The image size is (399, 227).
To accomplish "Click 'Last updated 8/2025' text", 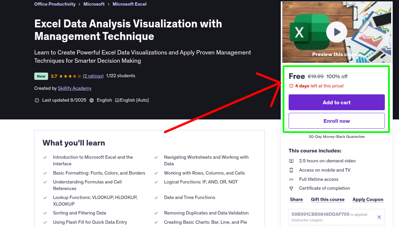I will tap(64, 100).
